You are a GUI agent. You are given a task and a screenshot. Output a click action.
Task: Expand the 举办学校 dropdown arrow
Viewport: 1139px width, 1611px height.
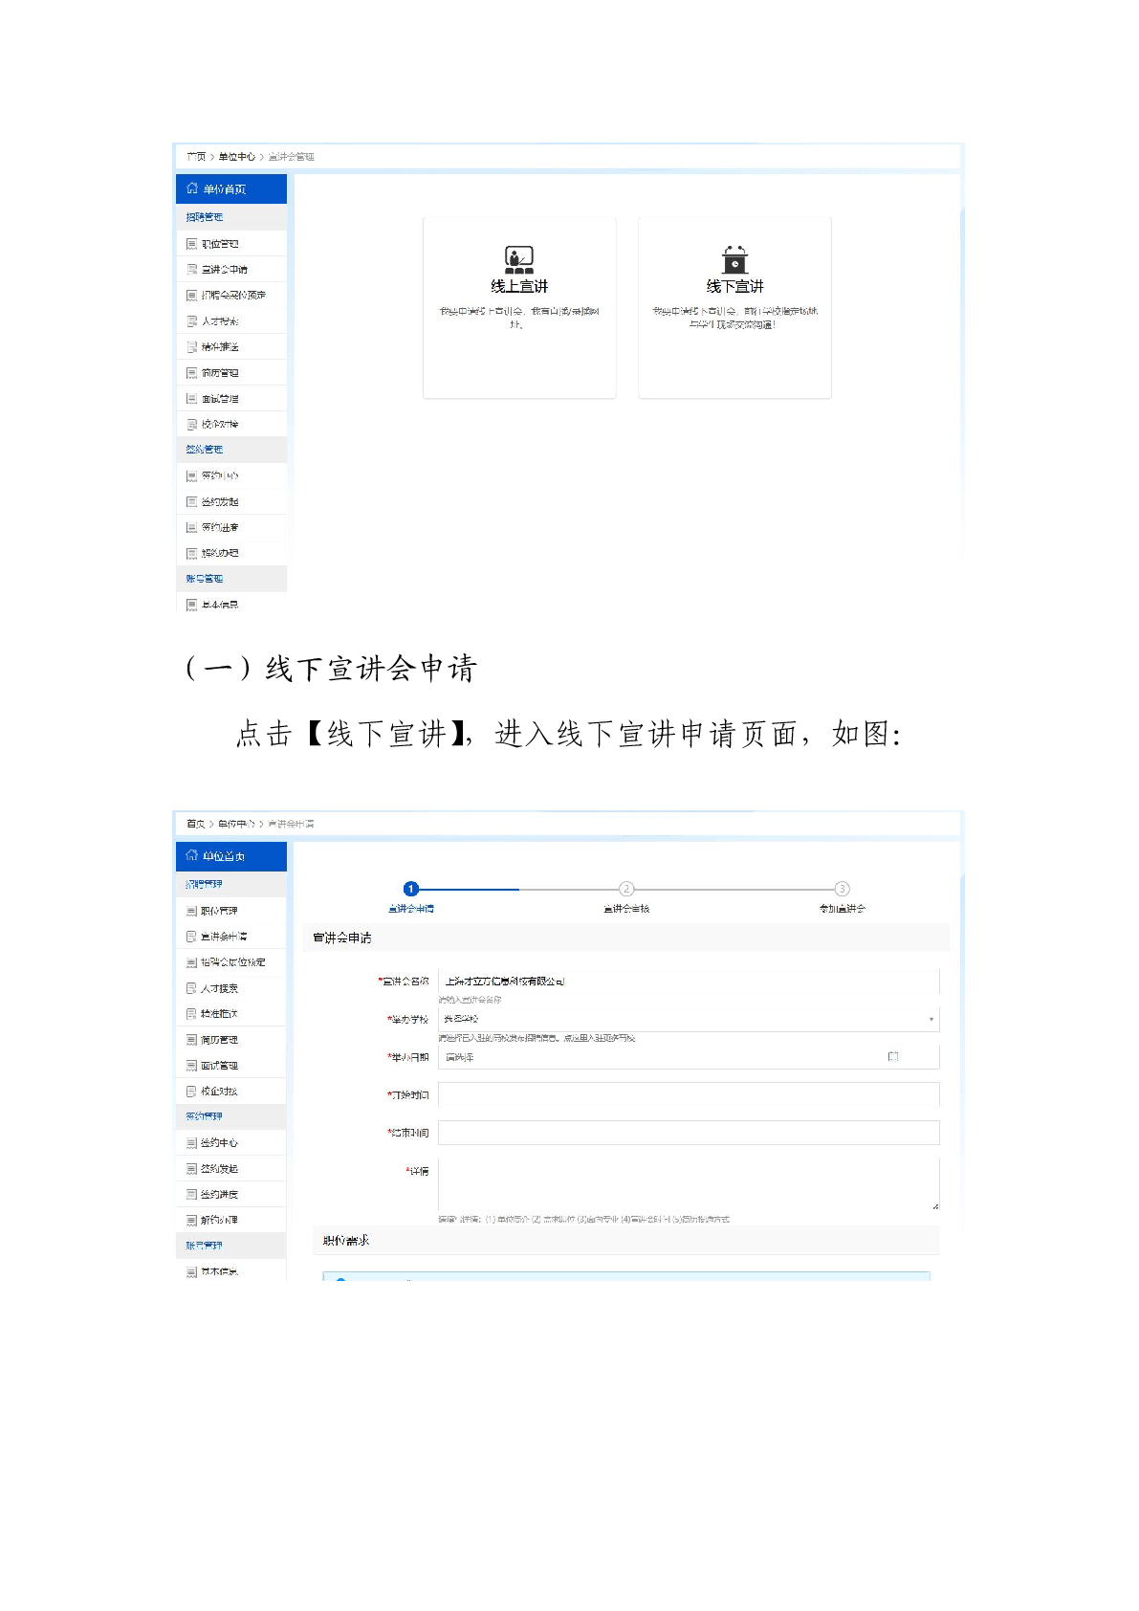931,1019
